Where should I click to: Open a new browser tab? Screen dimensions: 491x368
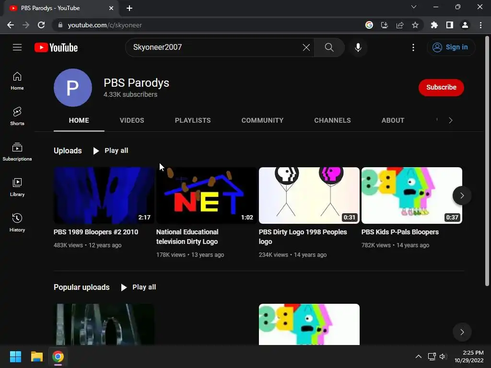[129, 8]
